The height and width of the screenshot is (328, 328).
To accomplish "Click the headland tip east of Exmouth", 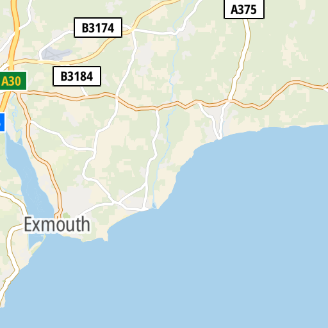I will [x=106, y=239].
